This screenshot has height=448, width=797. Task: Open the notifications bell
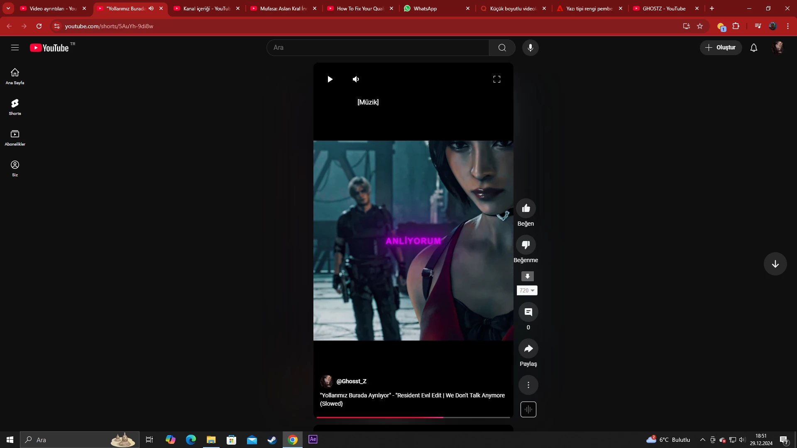pos(753,48)
